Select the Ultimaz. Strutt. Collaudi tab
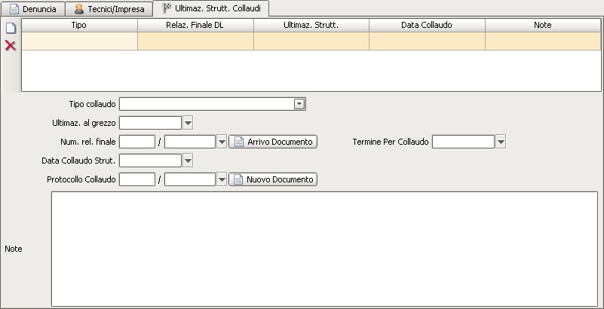 211,8
